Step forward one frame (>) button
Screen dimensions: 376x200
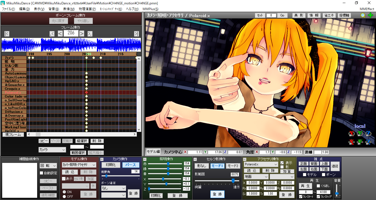click(x=82, y=34)
